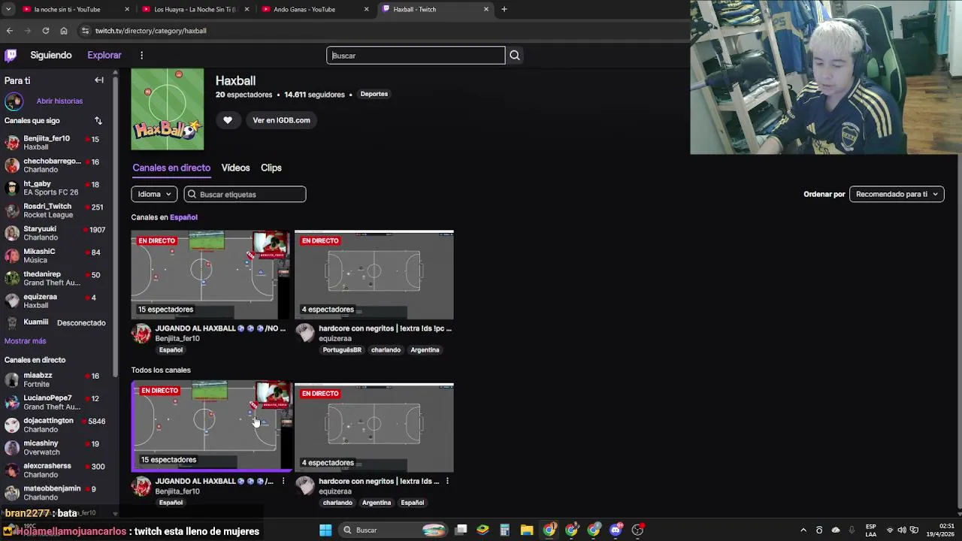The image size is (962, 541).
Task: Open Haxball category cover image
Action: 168,109
